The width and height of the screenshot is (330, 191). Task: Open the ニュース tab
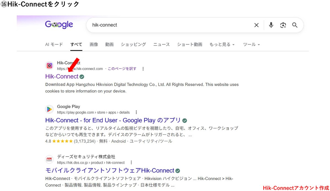click(x=161, y=44)
